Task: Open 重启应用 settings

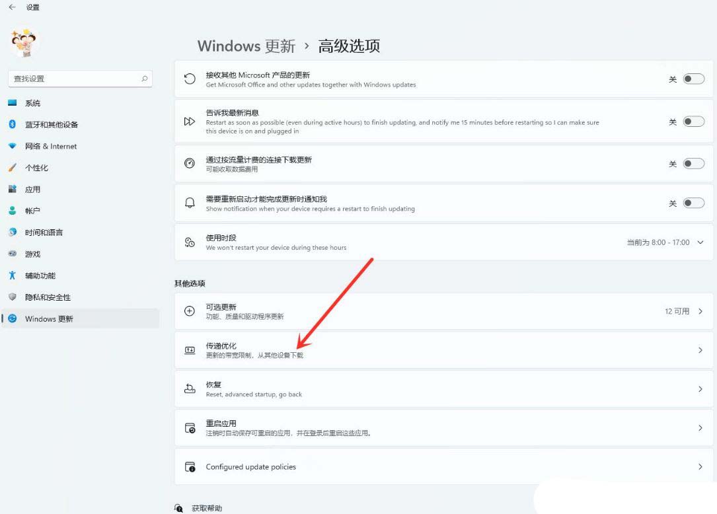Action: tap(443, 428)
